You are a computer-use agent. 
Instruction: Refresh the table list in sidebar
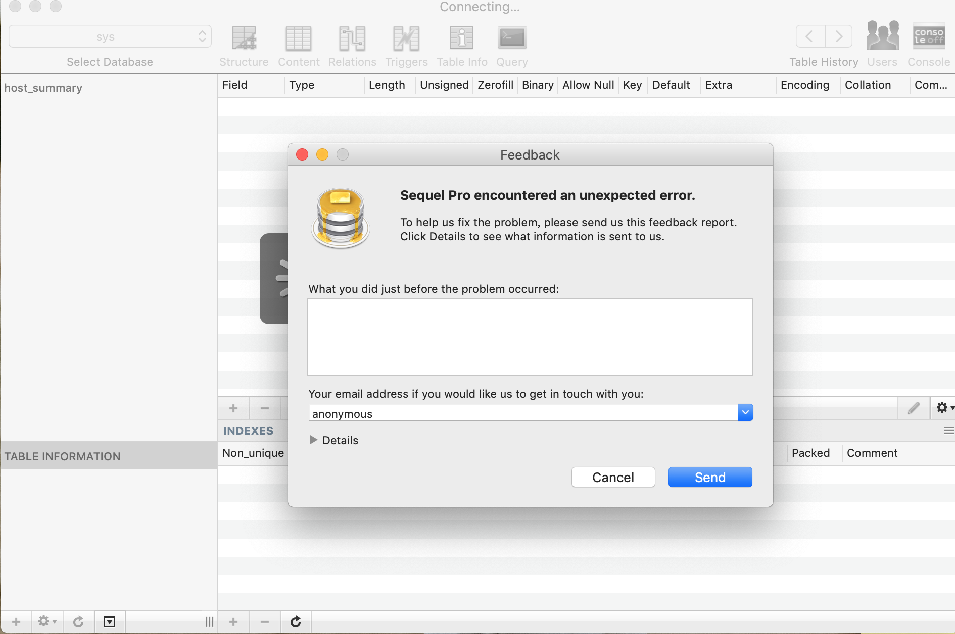[78, 622]
